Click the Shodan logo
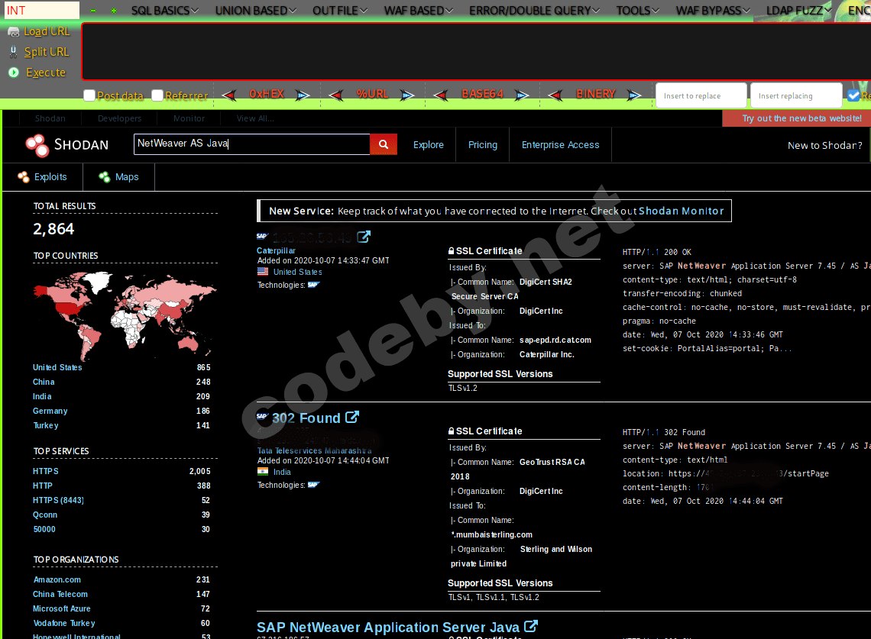 [x=67, y=145]
